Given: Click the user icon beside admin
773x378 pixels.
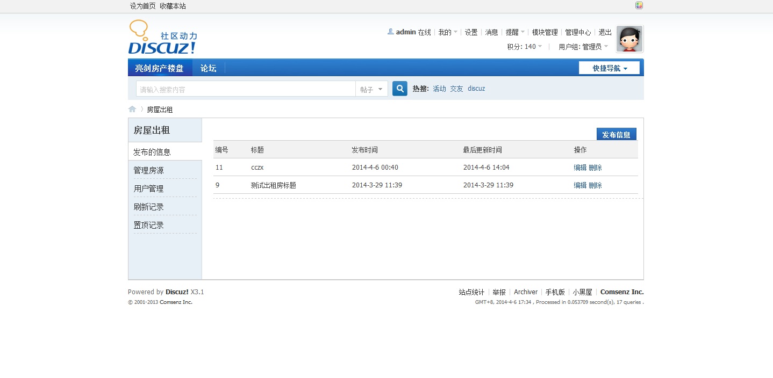Looking at the screenshot, I should pos(390,32).
